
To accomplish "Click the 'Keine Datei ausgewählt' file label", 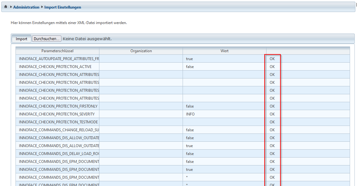I will [x=87, y=39].
